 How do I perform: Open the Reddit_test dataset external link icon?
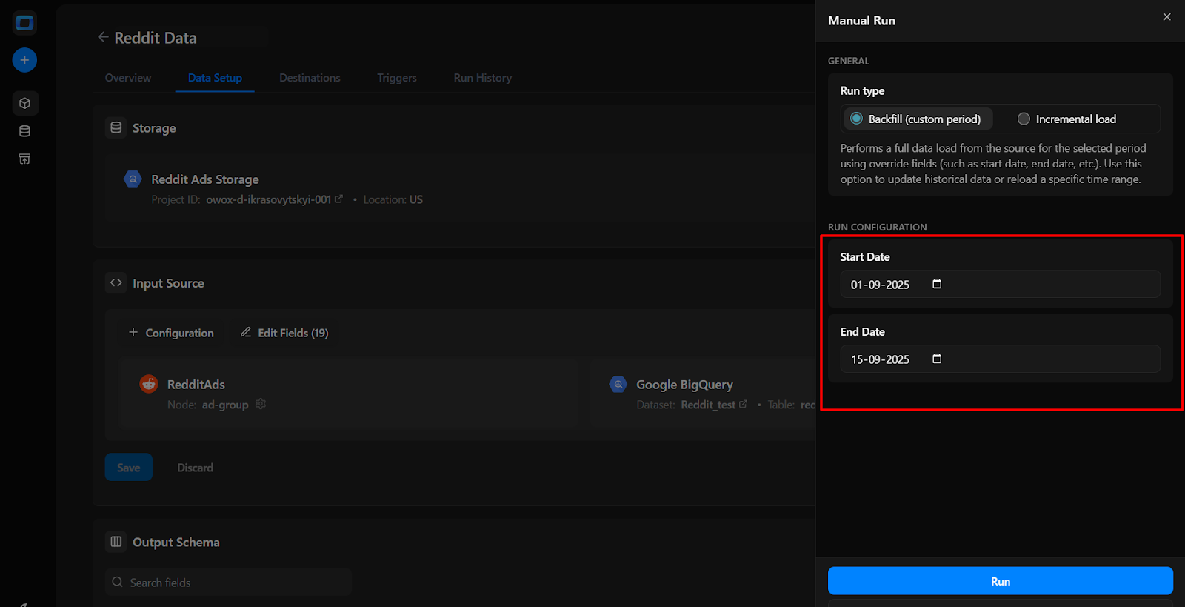point(744,404)
